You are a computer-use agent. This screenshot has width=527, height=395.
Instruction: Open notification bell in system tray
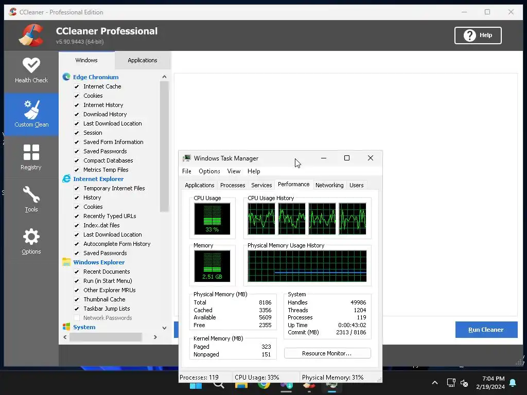tap(513, 383)
